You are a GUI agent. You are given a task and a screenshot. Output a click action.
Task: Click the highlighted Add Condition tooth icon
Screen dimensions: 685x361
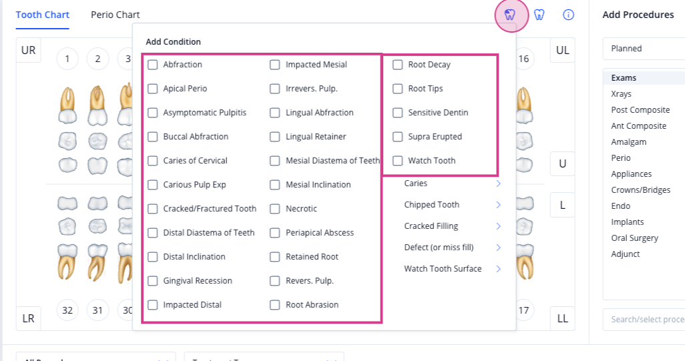510,15
